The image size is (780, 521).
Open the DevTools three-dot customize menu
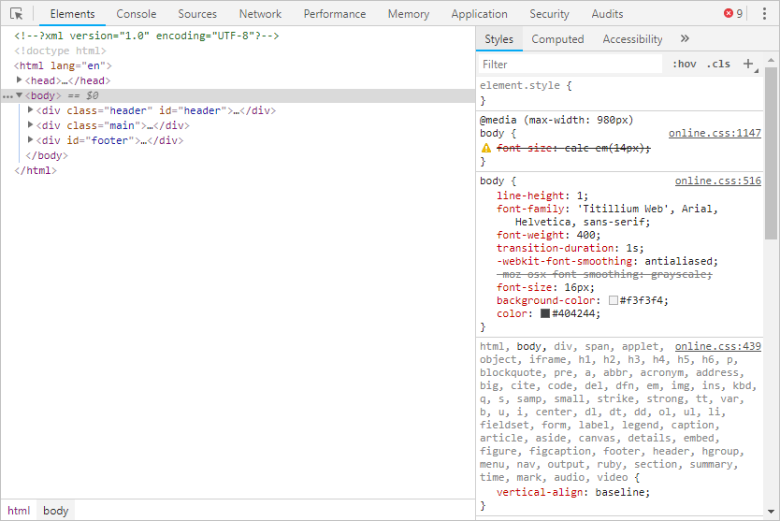tap(763, 14)
